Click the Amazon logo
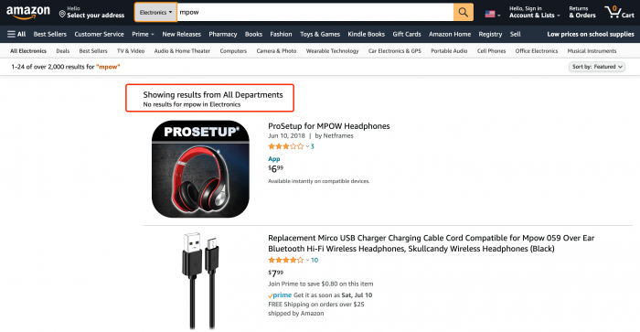The image size is (640, 332). (x=27, y=12)
